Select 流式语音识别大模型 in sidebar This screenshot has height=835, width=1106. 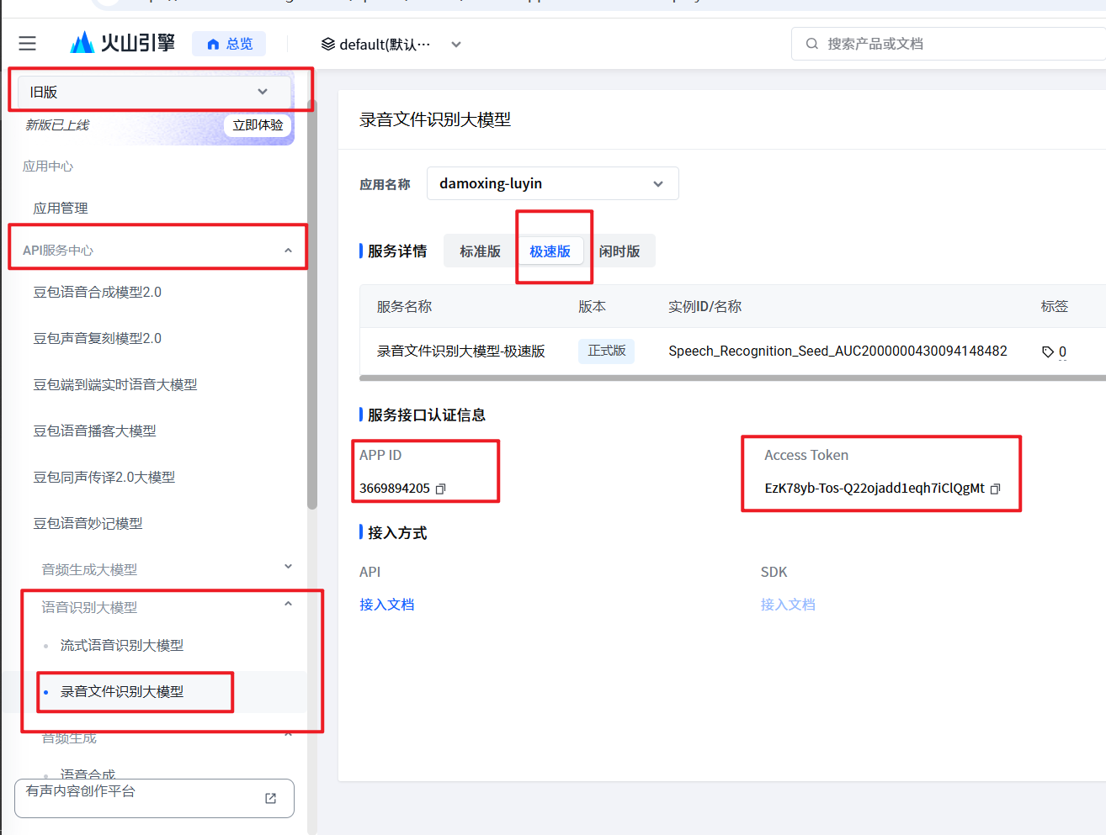[x=122, y=646]
